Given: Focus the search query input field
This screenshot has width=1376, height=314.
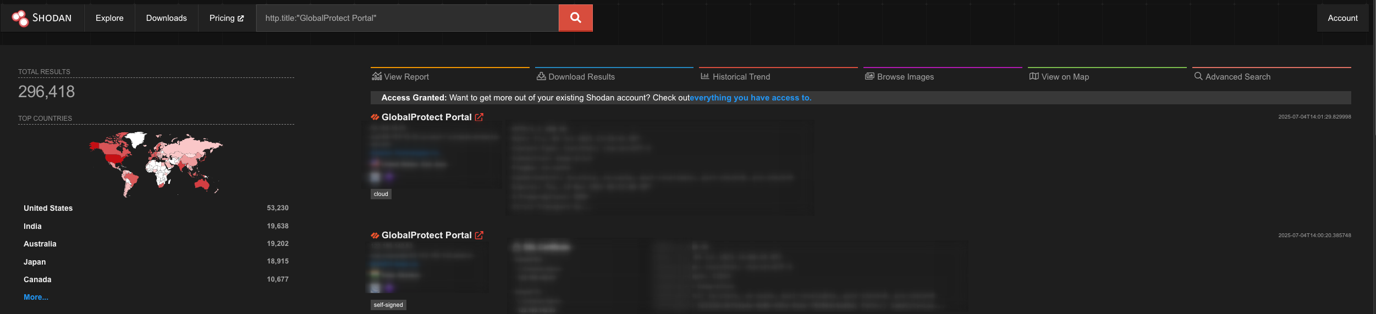Looking at the screenshot, I should [x=408, y=18].
